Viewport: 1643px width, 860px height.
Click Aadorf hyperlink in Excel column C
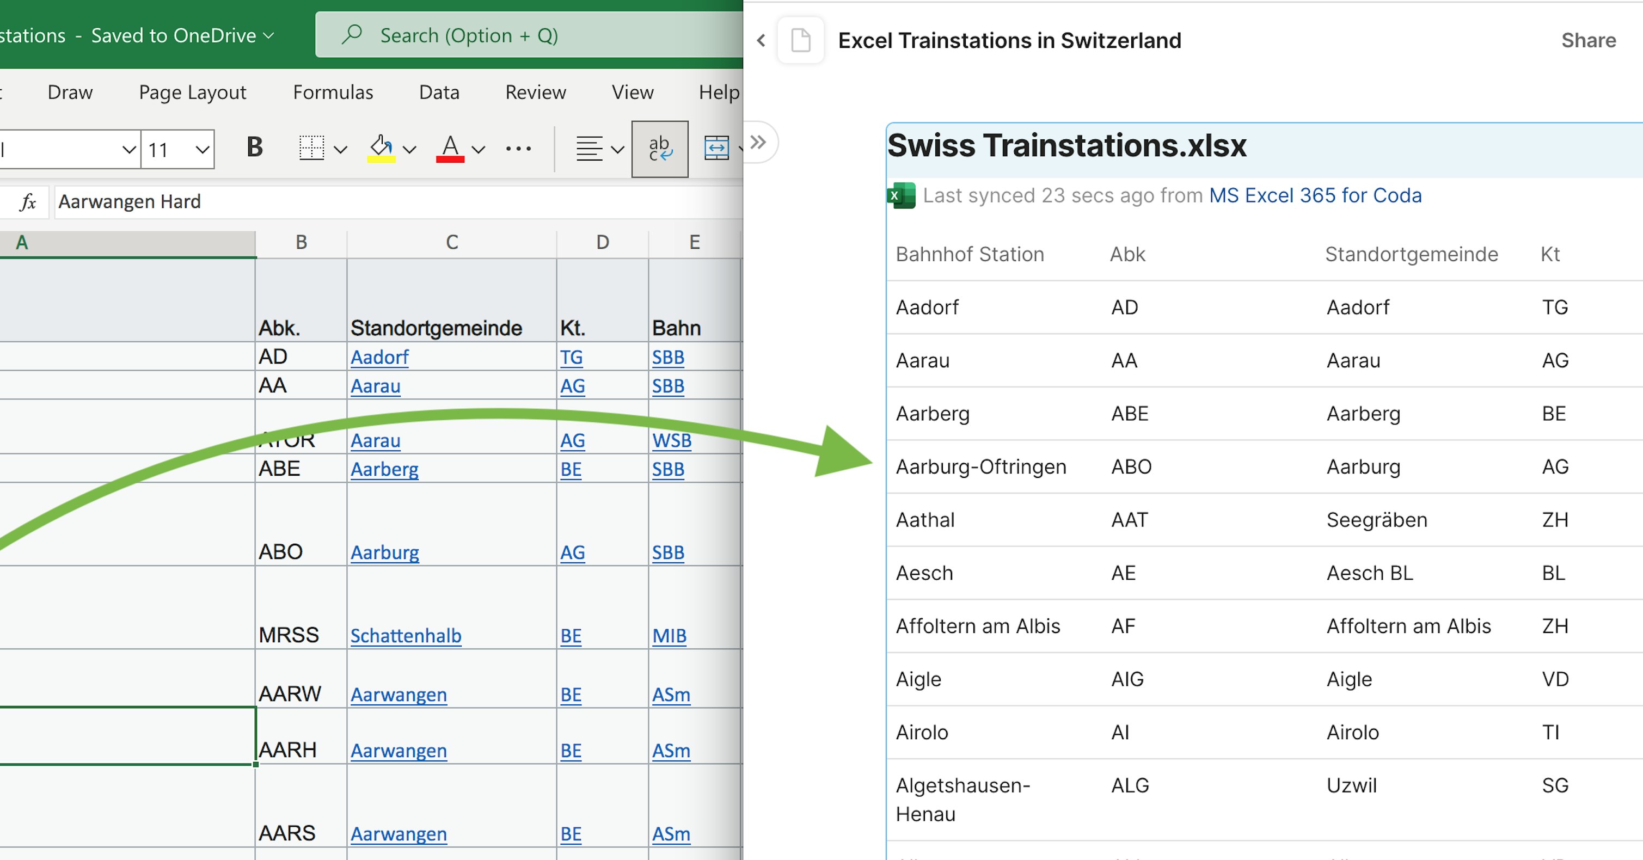[379, 358]
